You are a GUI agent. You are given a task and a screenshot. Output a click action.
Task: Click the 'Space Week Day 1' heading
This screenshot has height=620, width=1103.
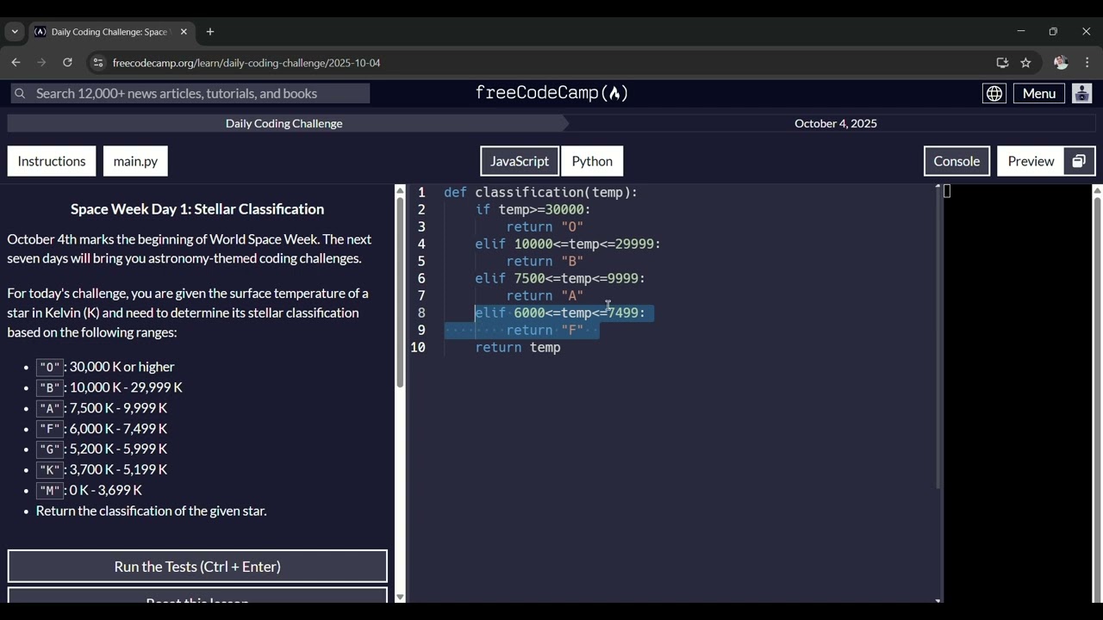pyautogui.click(x=197, y=209)
